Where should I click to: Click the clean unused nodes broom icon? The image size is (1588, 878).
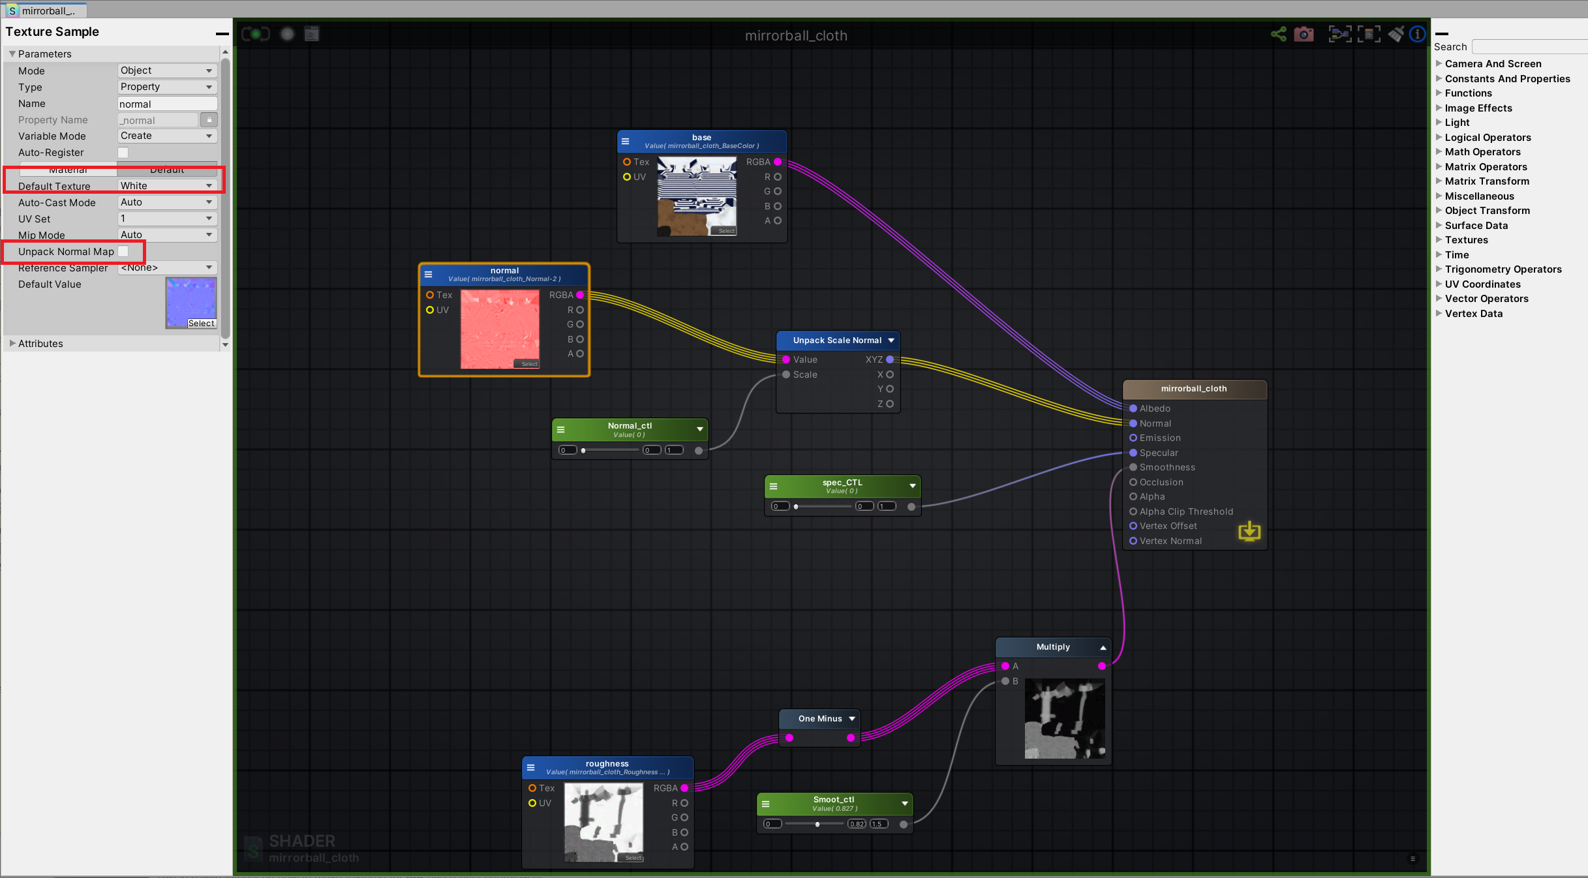1396,34
